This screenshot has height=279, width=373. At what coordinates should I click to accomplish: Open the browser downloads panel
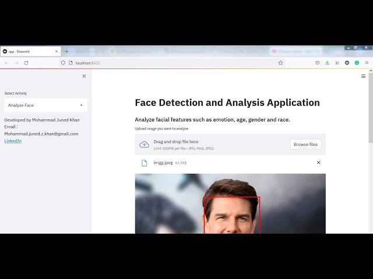[x=328, y=63]
